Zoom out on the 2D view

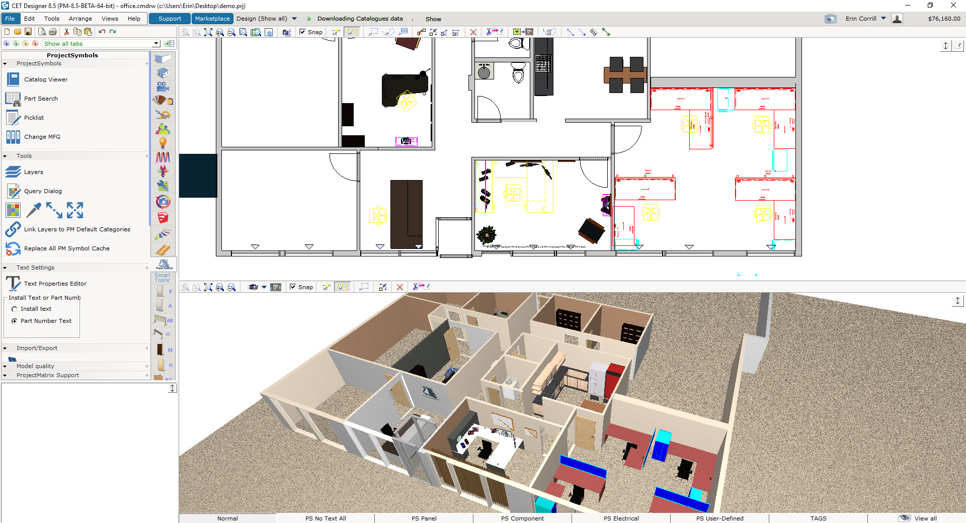coord(231,32)
